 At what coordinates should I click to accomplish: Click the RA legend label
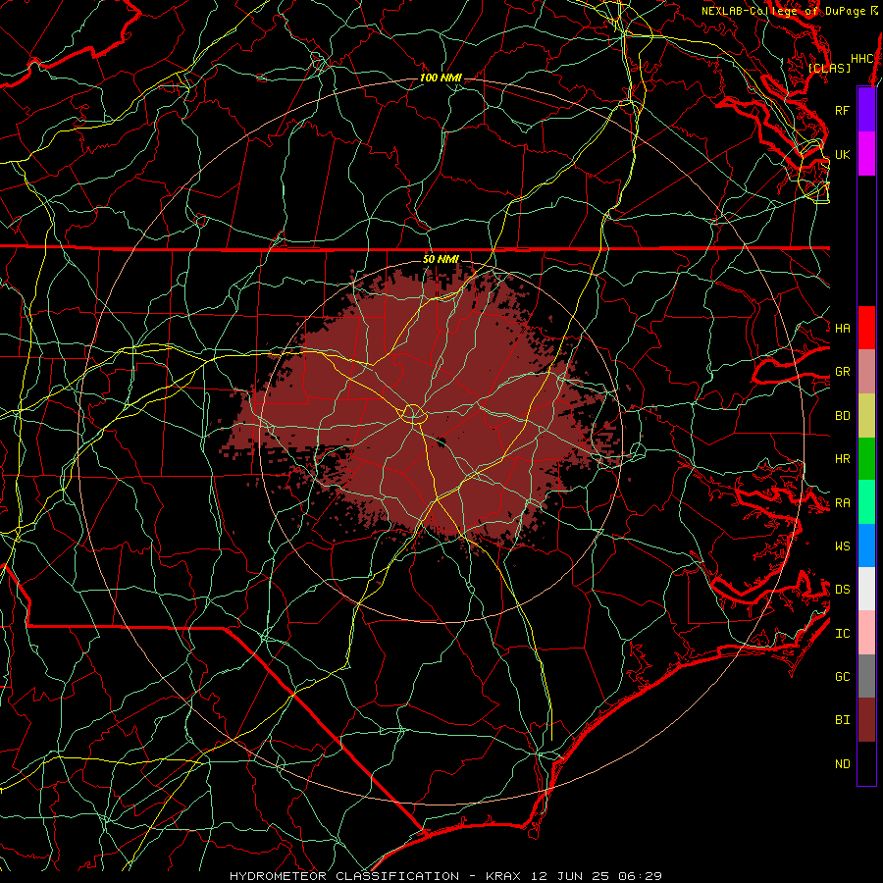tap(843, 502)
